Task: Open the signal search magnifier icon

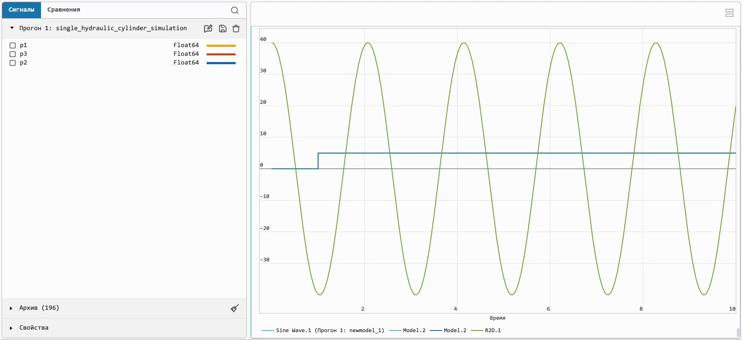Action: click(235, 10)
